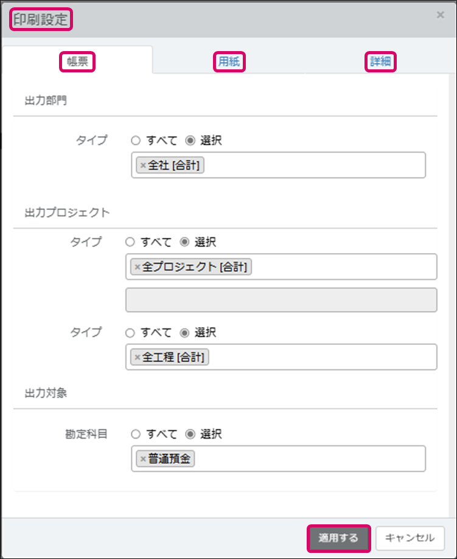
Task: Select 選択 for 出力部門 type
Action: [189, 141]
